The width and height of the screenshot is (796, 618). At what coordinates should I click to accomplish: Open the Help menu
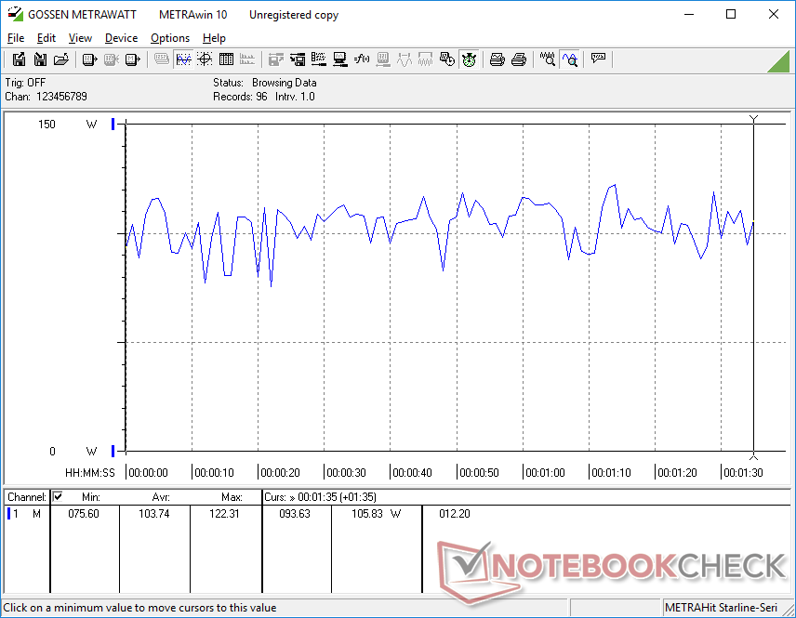(214, 38)
